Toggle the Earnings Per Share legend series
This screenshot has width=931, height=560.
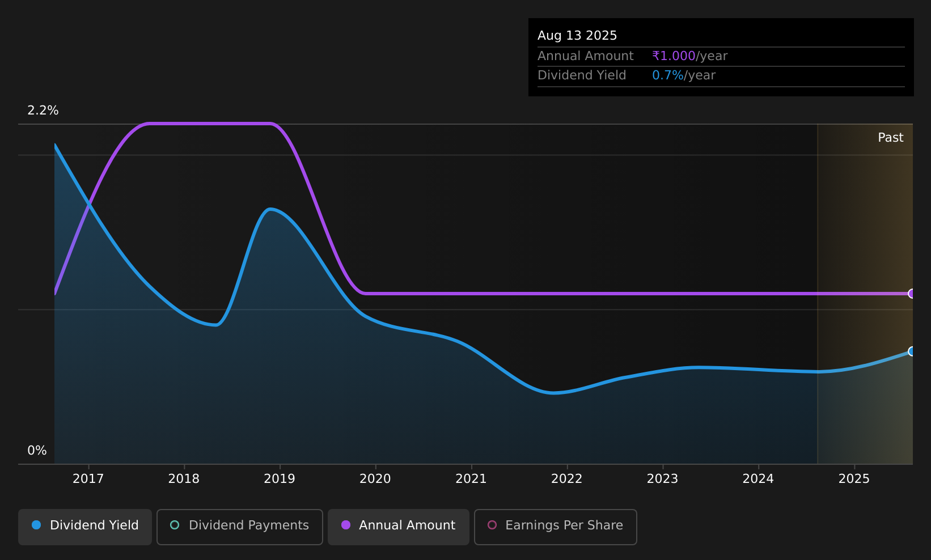coord(556,527)
